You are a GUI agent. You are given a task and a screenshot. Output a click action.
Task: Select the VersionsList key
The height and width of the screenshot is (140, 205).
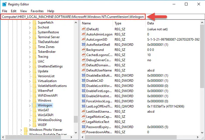coord(46,76)
